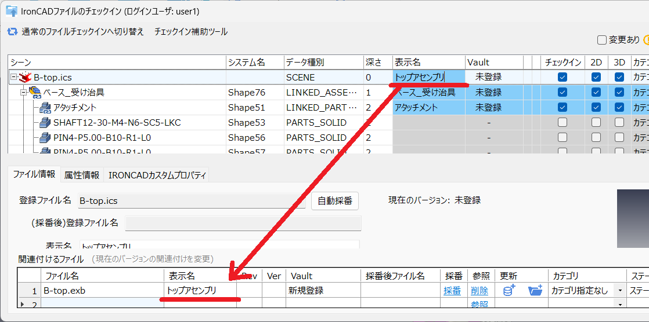Click the switch-to-normal-check-in refresh icon
649x322 pixels.
coord(13,32)
